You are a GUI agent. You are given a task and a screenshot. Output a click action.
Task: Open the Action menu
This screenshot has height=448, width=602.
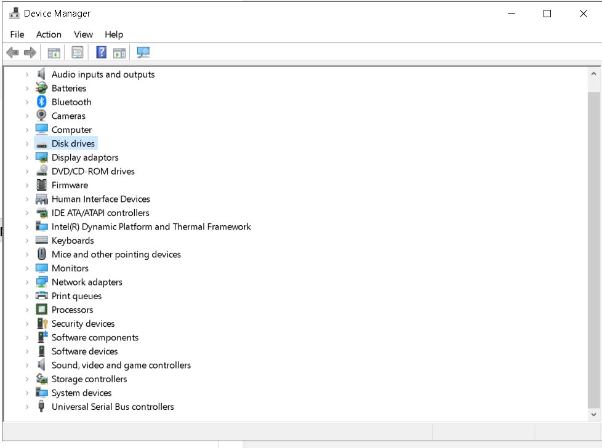click(49, 34)
